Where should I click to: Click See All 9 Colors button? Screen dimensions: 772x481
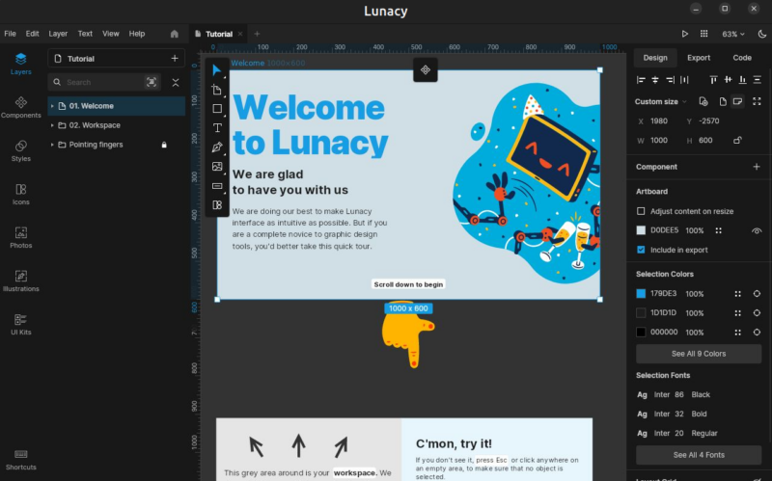pyautogui.click(x=699, y=354)
